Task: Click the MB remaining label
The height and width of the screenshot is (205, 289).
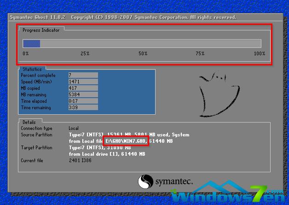Action: pos(34,94)
